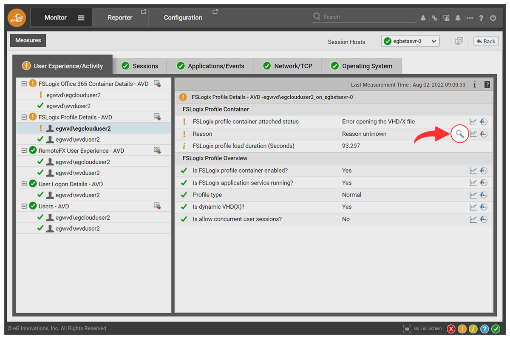Click the computers icon beside Back
Image resolution: width=510 pixels, height=339 pixels.
(x=459, y=41)
